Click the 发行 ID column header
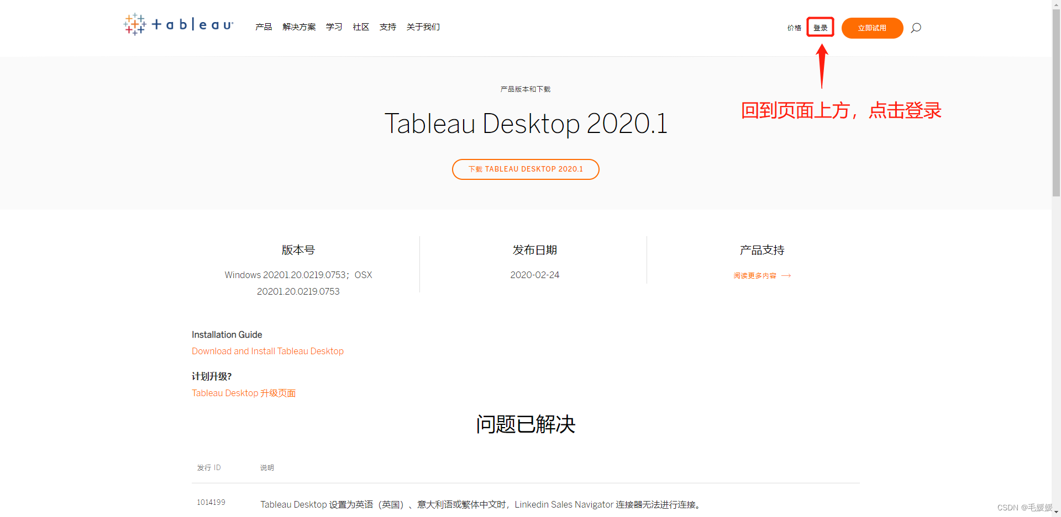The image size is (1061, 517). pyautogui.click(x=209, y=467)
